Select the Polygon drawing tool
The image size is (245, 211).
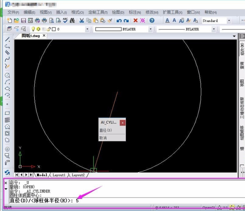click(7, 127)
